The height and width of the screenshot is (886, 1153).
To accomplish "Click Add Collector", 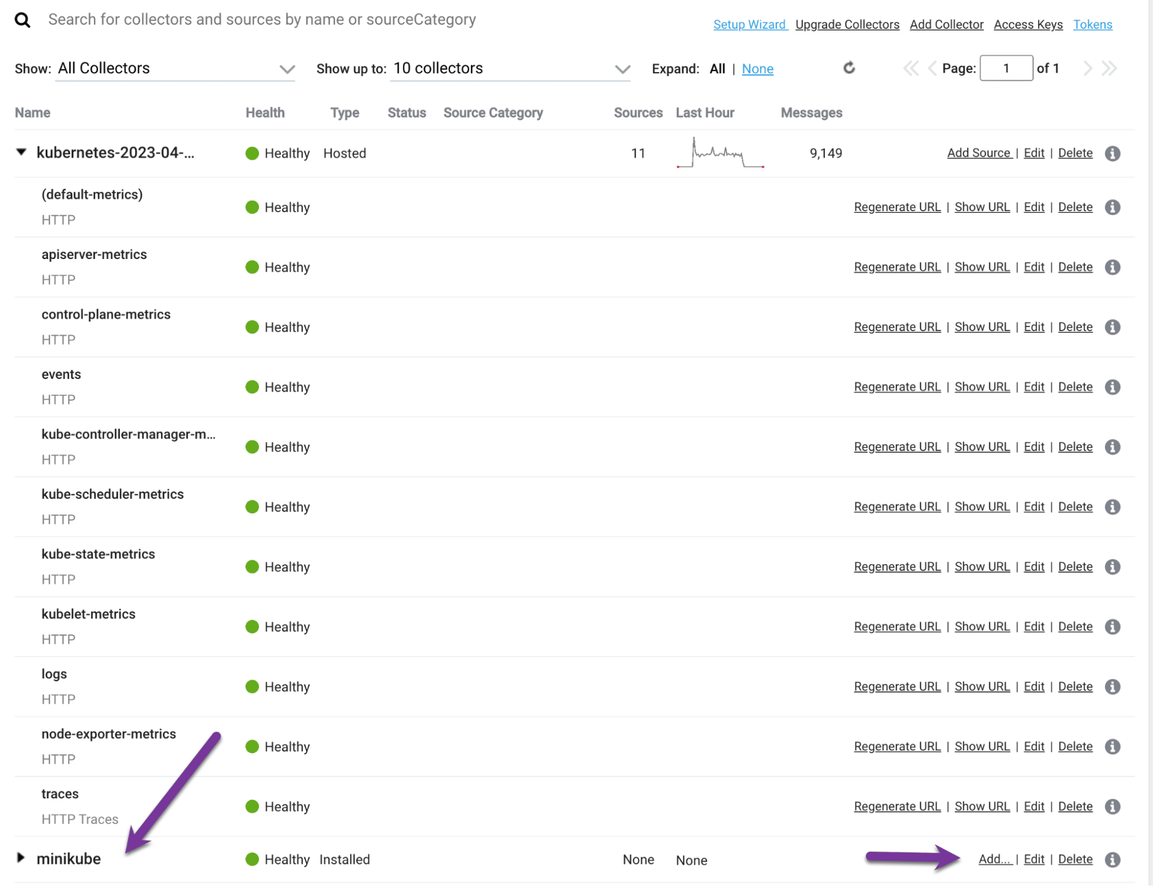I will (946, 25).
